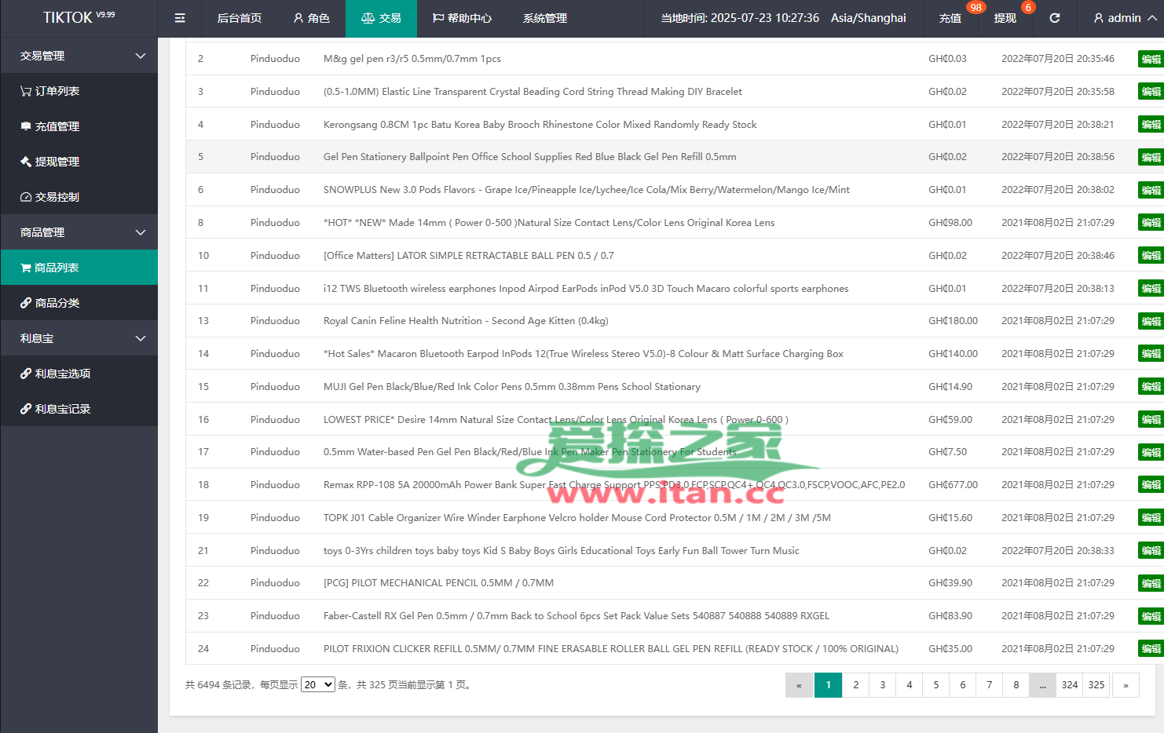Edit the M&g gel pen product row
Screen dimensions: 1164x733
[x=1151, y=59]
